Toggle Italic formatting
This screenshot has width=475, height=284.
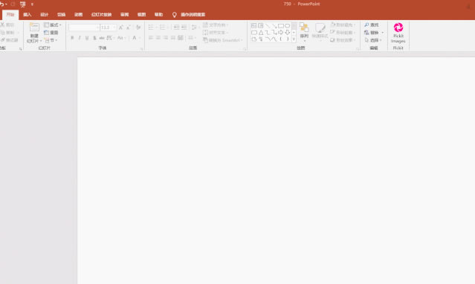coord(80,38)
